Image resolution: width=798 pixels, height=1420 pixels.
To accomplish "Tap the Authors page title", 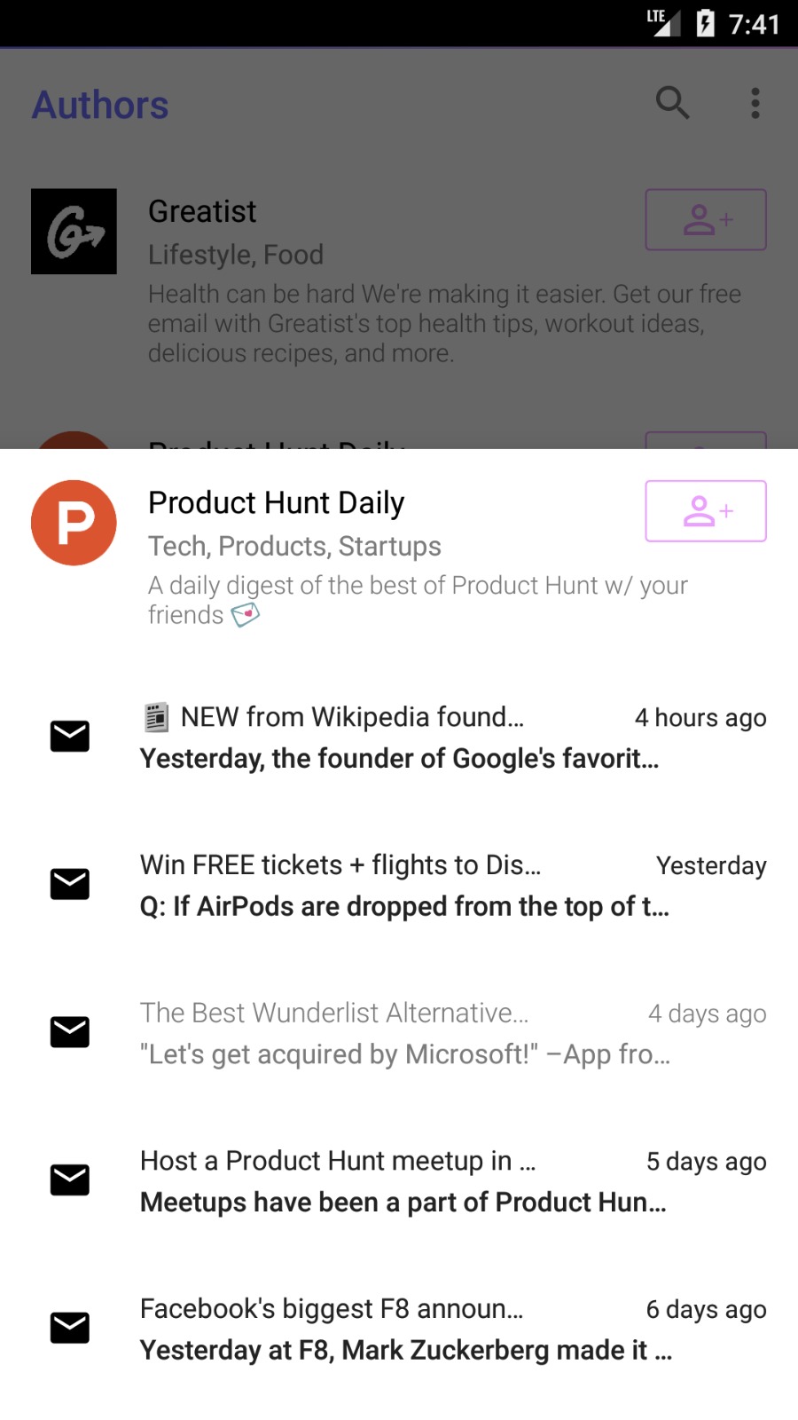I will (x=100, y=105).
